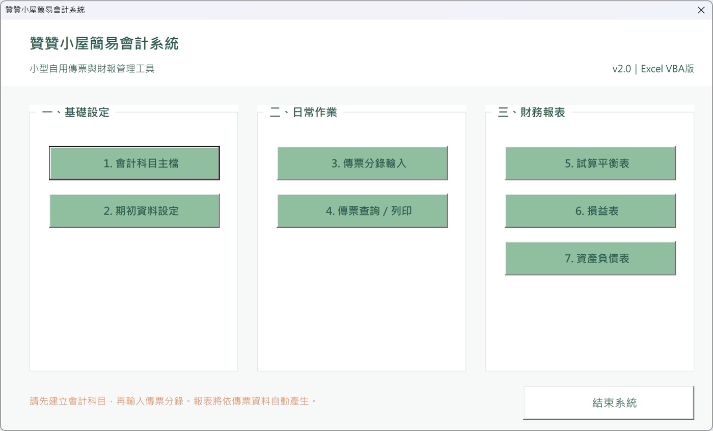Screen dimensions: 713x431
Task: Click the 三、財務報表 group label
Action: coord(532,112)
